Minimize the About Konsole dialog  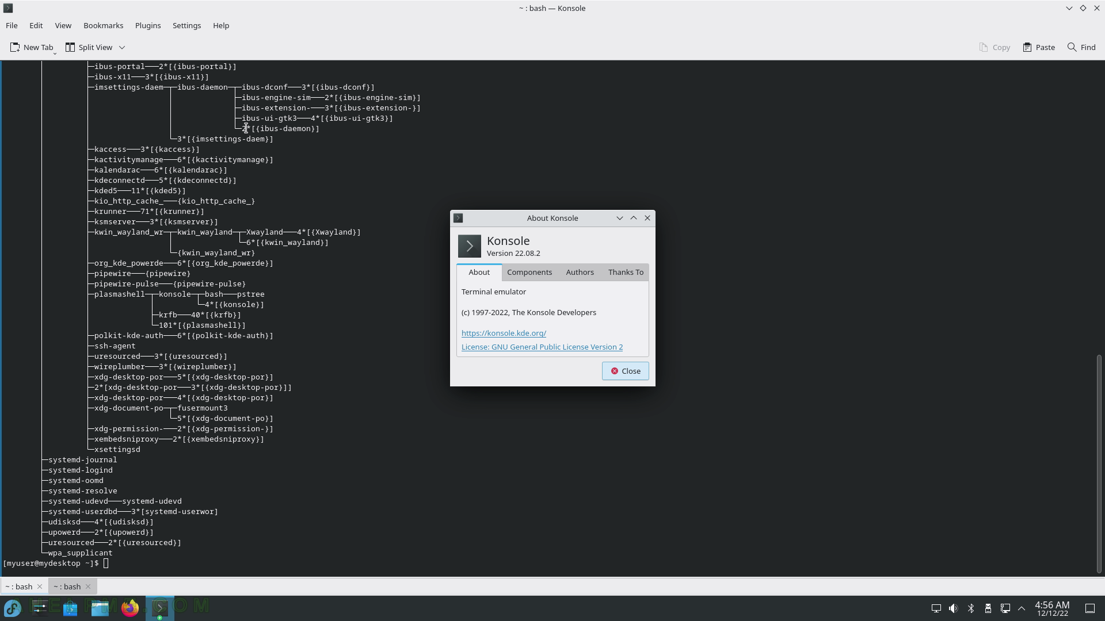click(620, 218)
